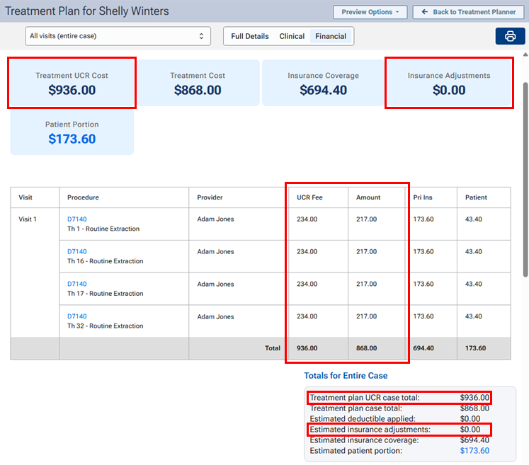
Task: Select the Treatment UCR Cost summary card
Action: click(72, 84)
